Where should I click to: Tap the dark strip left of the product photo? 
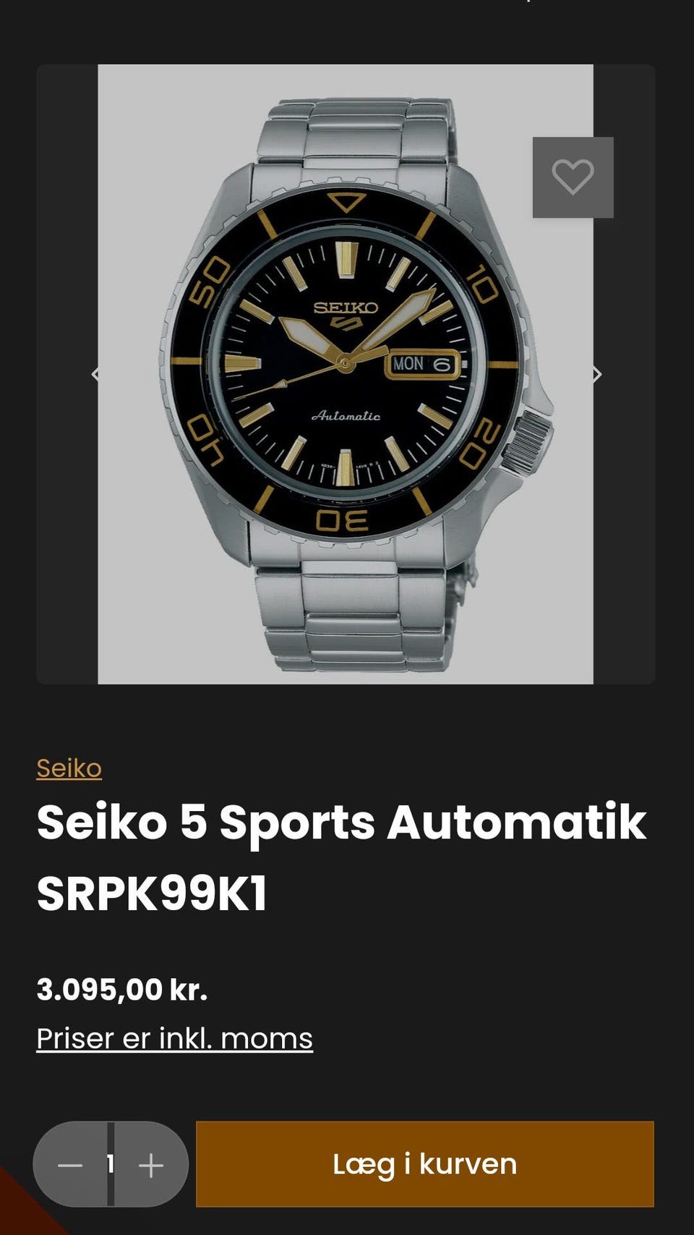[x=67, y=374]
